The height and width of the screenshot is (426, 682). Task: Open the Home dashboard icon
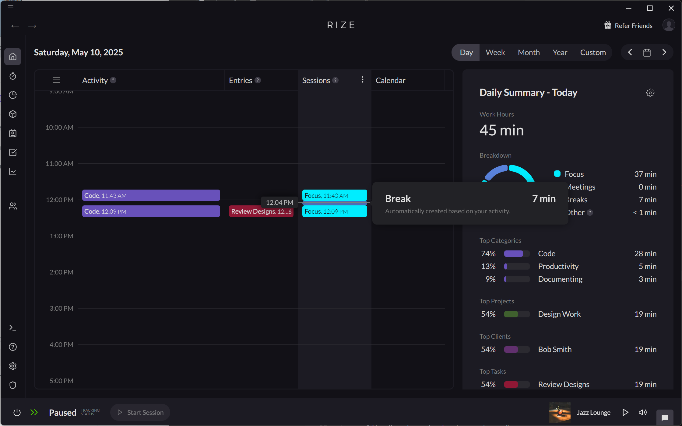[13, 57]
